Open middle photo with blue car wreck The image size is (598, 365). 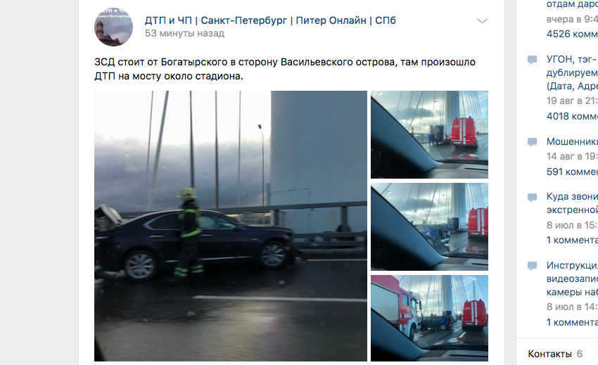click(x=429, y=227)
